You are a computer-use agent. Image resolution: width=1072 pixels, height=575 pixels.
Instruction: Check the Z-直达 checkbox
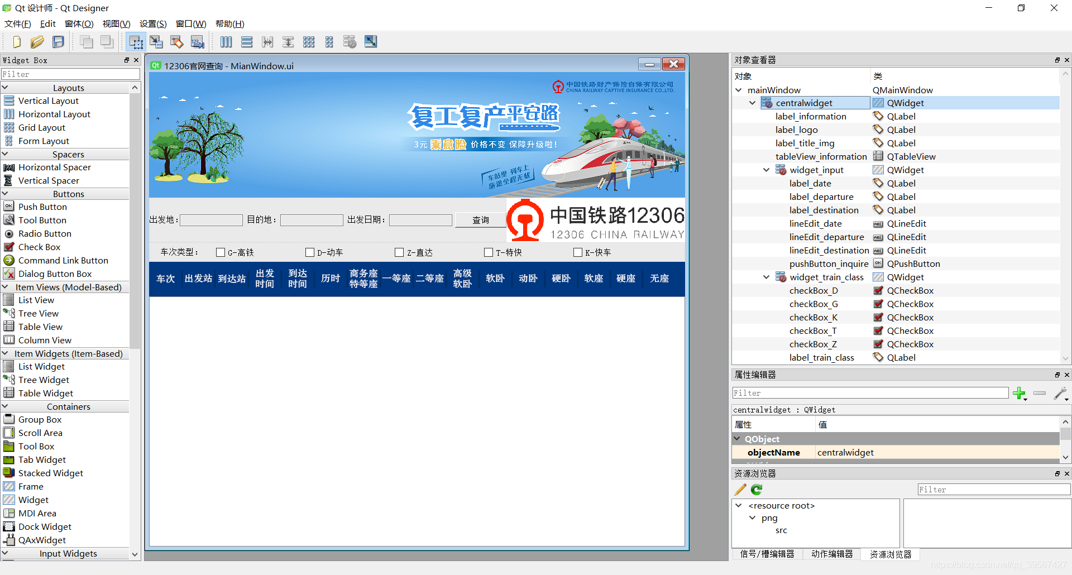399,252
